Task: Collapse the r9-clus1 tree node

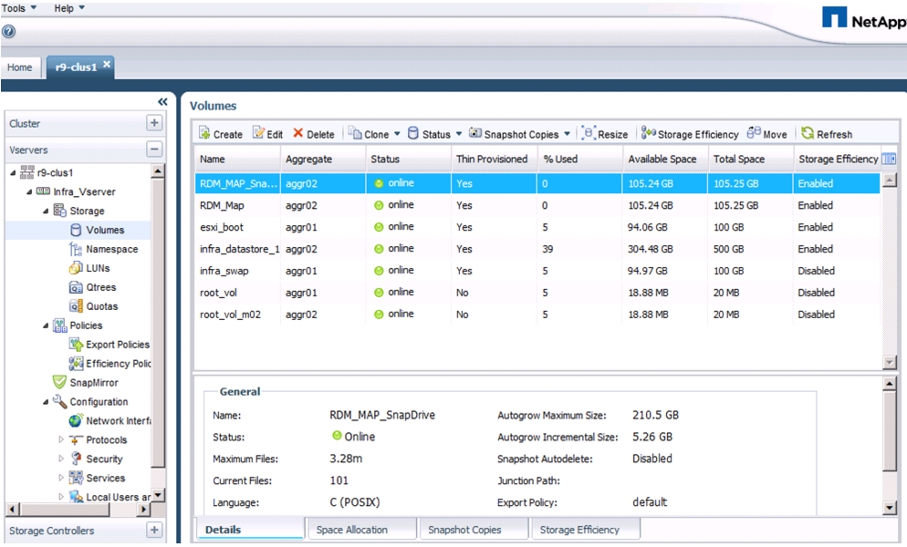Action: pos(14,173)
